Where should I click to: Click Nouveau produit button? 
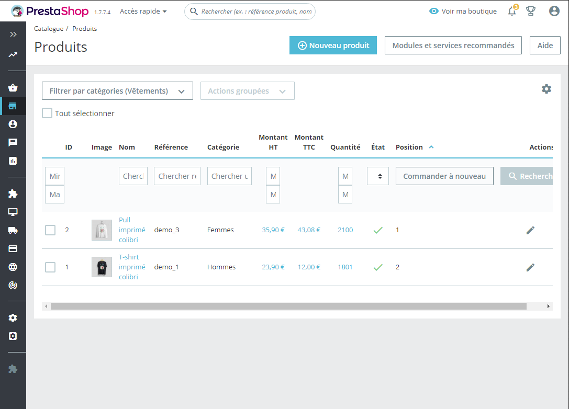333,46
